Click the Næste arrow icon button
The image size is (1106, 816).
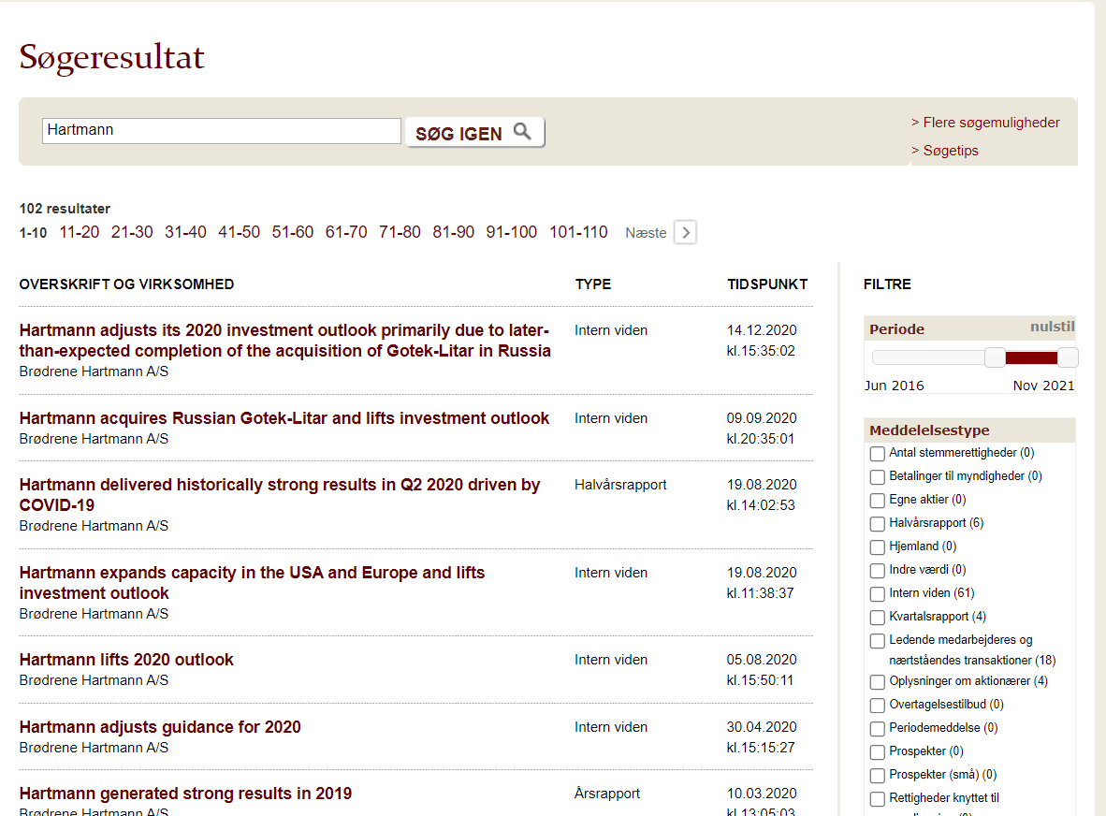tap(685, 232)
